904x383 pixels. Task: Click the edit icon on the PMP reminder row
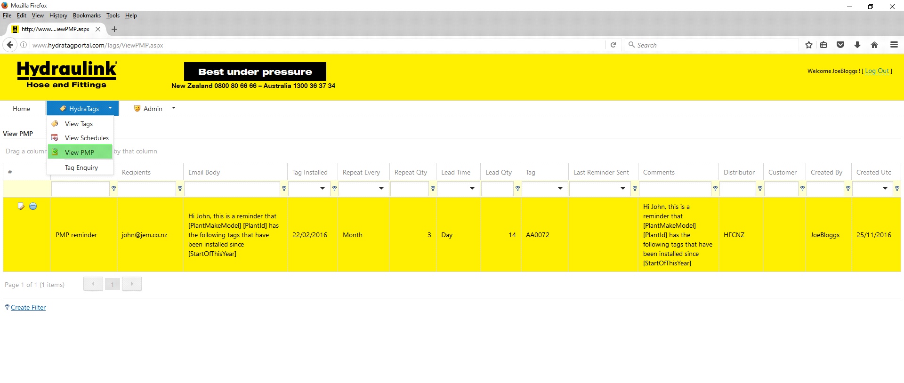21,206
